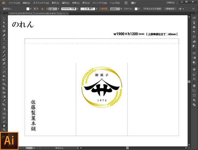Click the ドキュメント設定 button
The height and width of the screenshot is (150, 198).
(153, 9)
